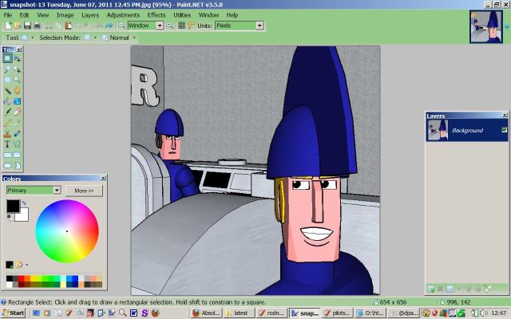
Task: Open the Units Pixels dropdown
Action: pos(259,26)
